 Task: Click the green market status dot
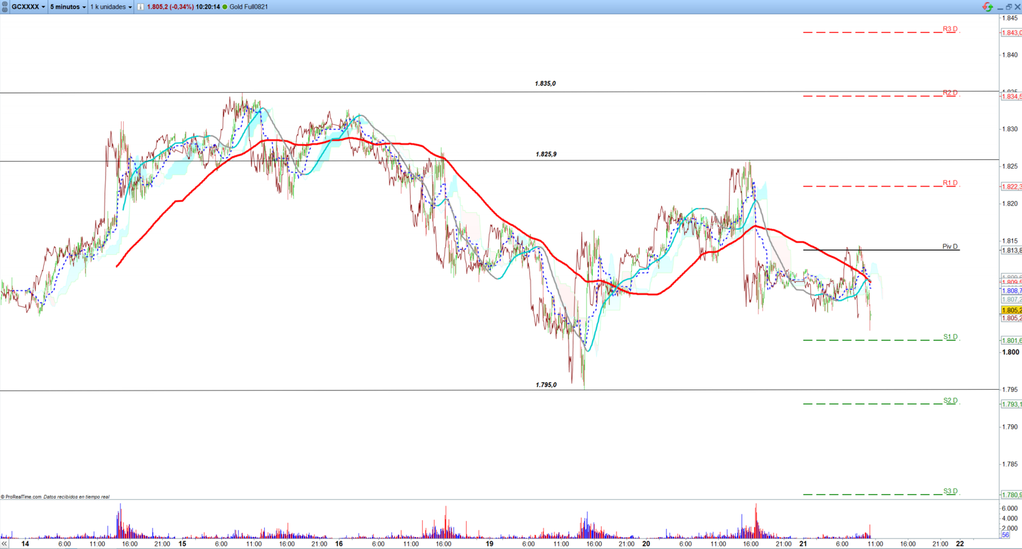click(x=225, y=7)
